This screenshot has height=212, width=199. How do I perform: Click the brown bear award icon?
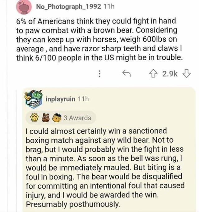point(45,118)
